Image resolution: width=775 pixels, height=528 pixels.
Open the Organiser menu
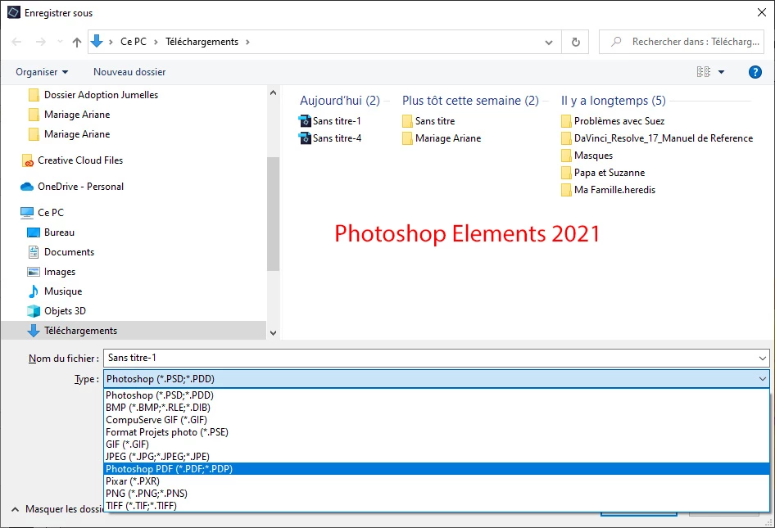click(x=42, y=72)
